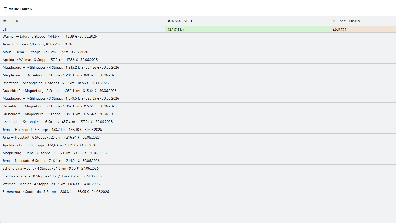Image resolution: width=396 pixels, height=223 pixels.
Task: Click the road icon beside GESAMT-STRECKE
Action: click(169, 21)
